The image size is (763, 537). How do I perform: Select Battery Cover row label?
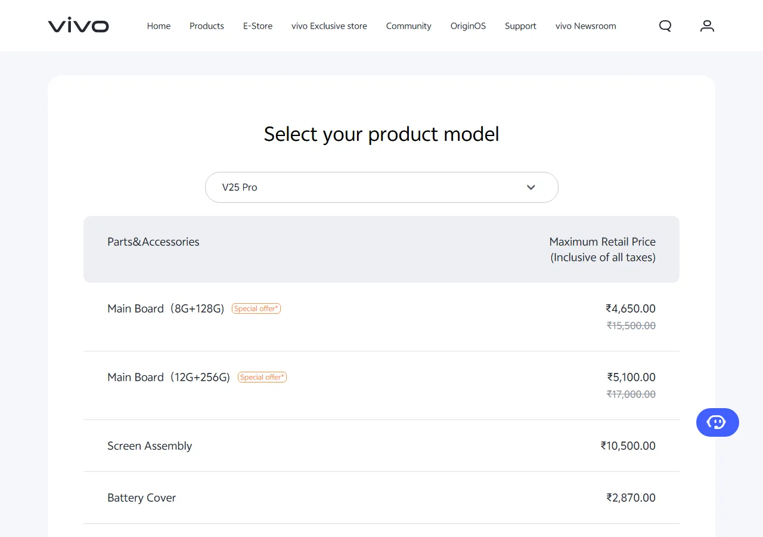pyautogui.click(x=141, y=498)
